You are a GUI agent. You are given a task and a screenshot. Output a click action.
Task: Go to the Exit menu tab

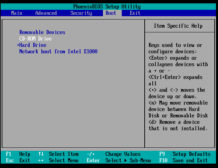pyautogui.click(x=135, y=13)
